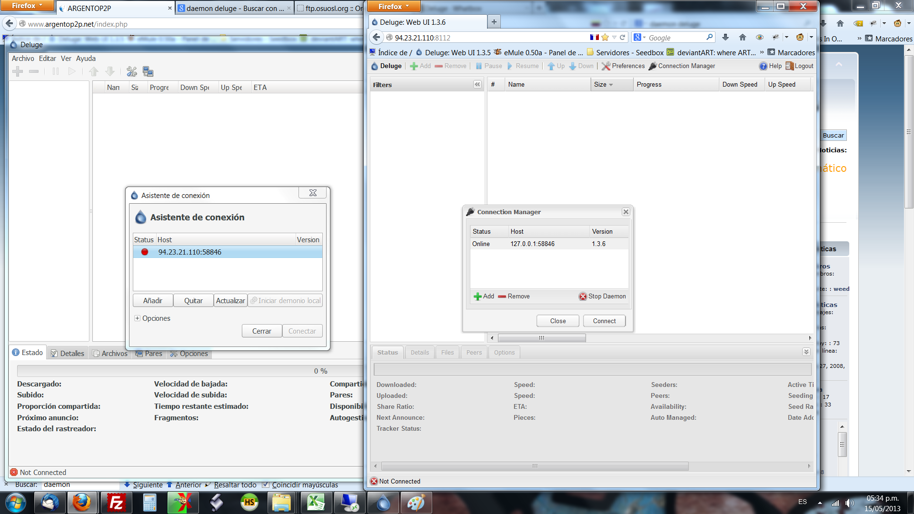The width and height of the screenshot is (914, 514).
Task: Click Siguiente in the find bar
Action: pyautogui.click(x=143, y=484)
